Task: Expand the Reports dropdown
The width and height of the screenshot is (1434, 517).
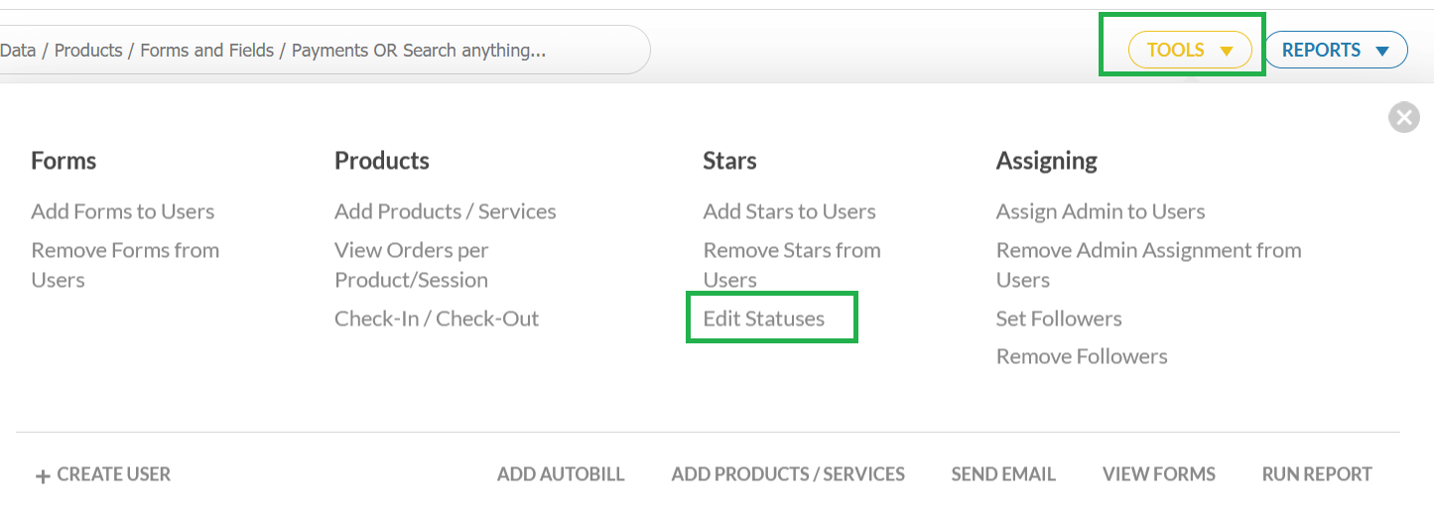Action: (1334, 50)
